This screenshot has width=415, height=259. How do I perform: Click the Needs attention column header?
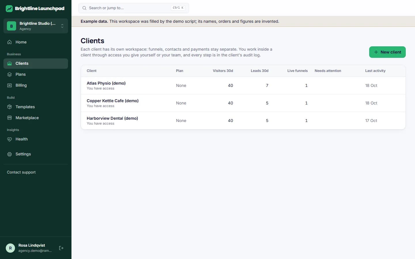point(328,71)
